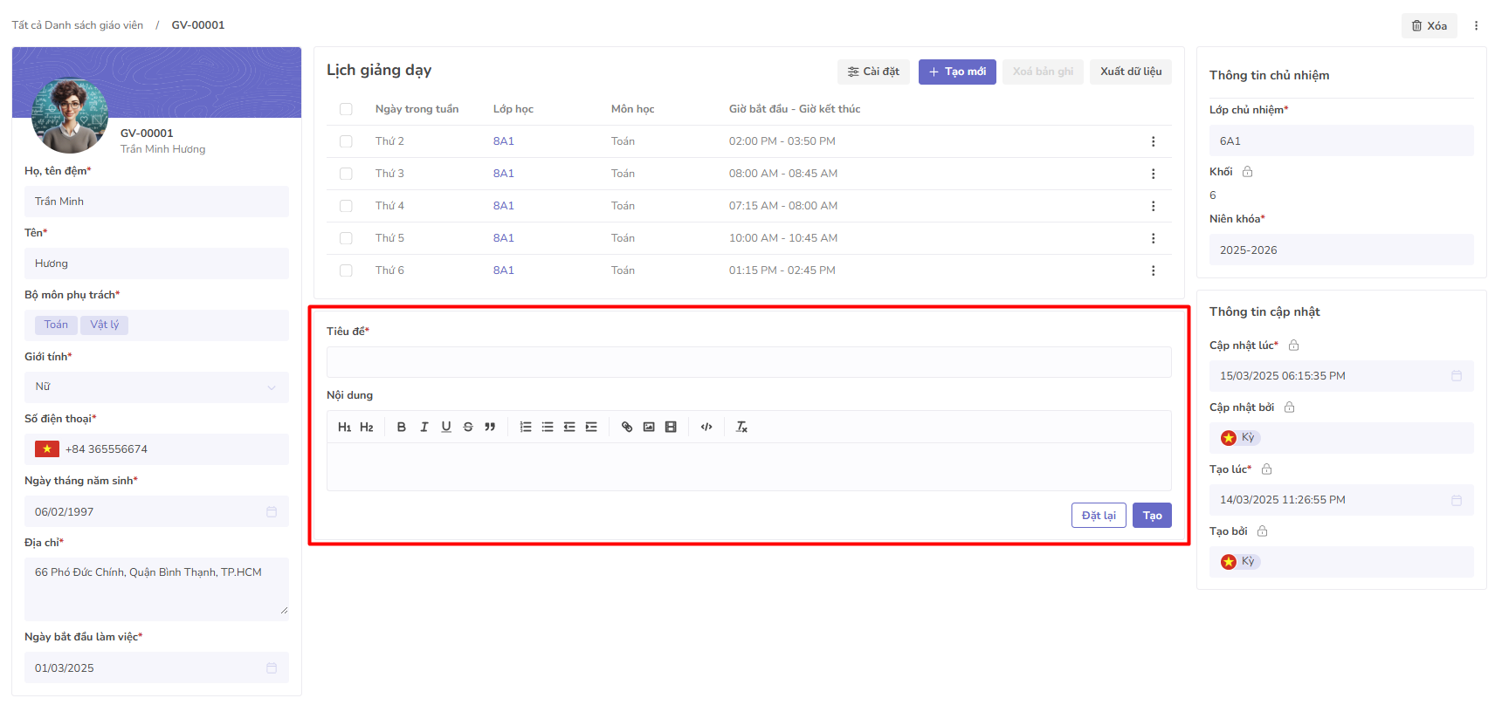The image size is (1502, 705).
Task: Go to Tất cả Danh sách giáo viên breadcrumb
Action: [x=78, y=25]
